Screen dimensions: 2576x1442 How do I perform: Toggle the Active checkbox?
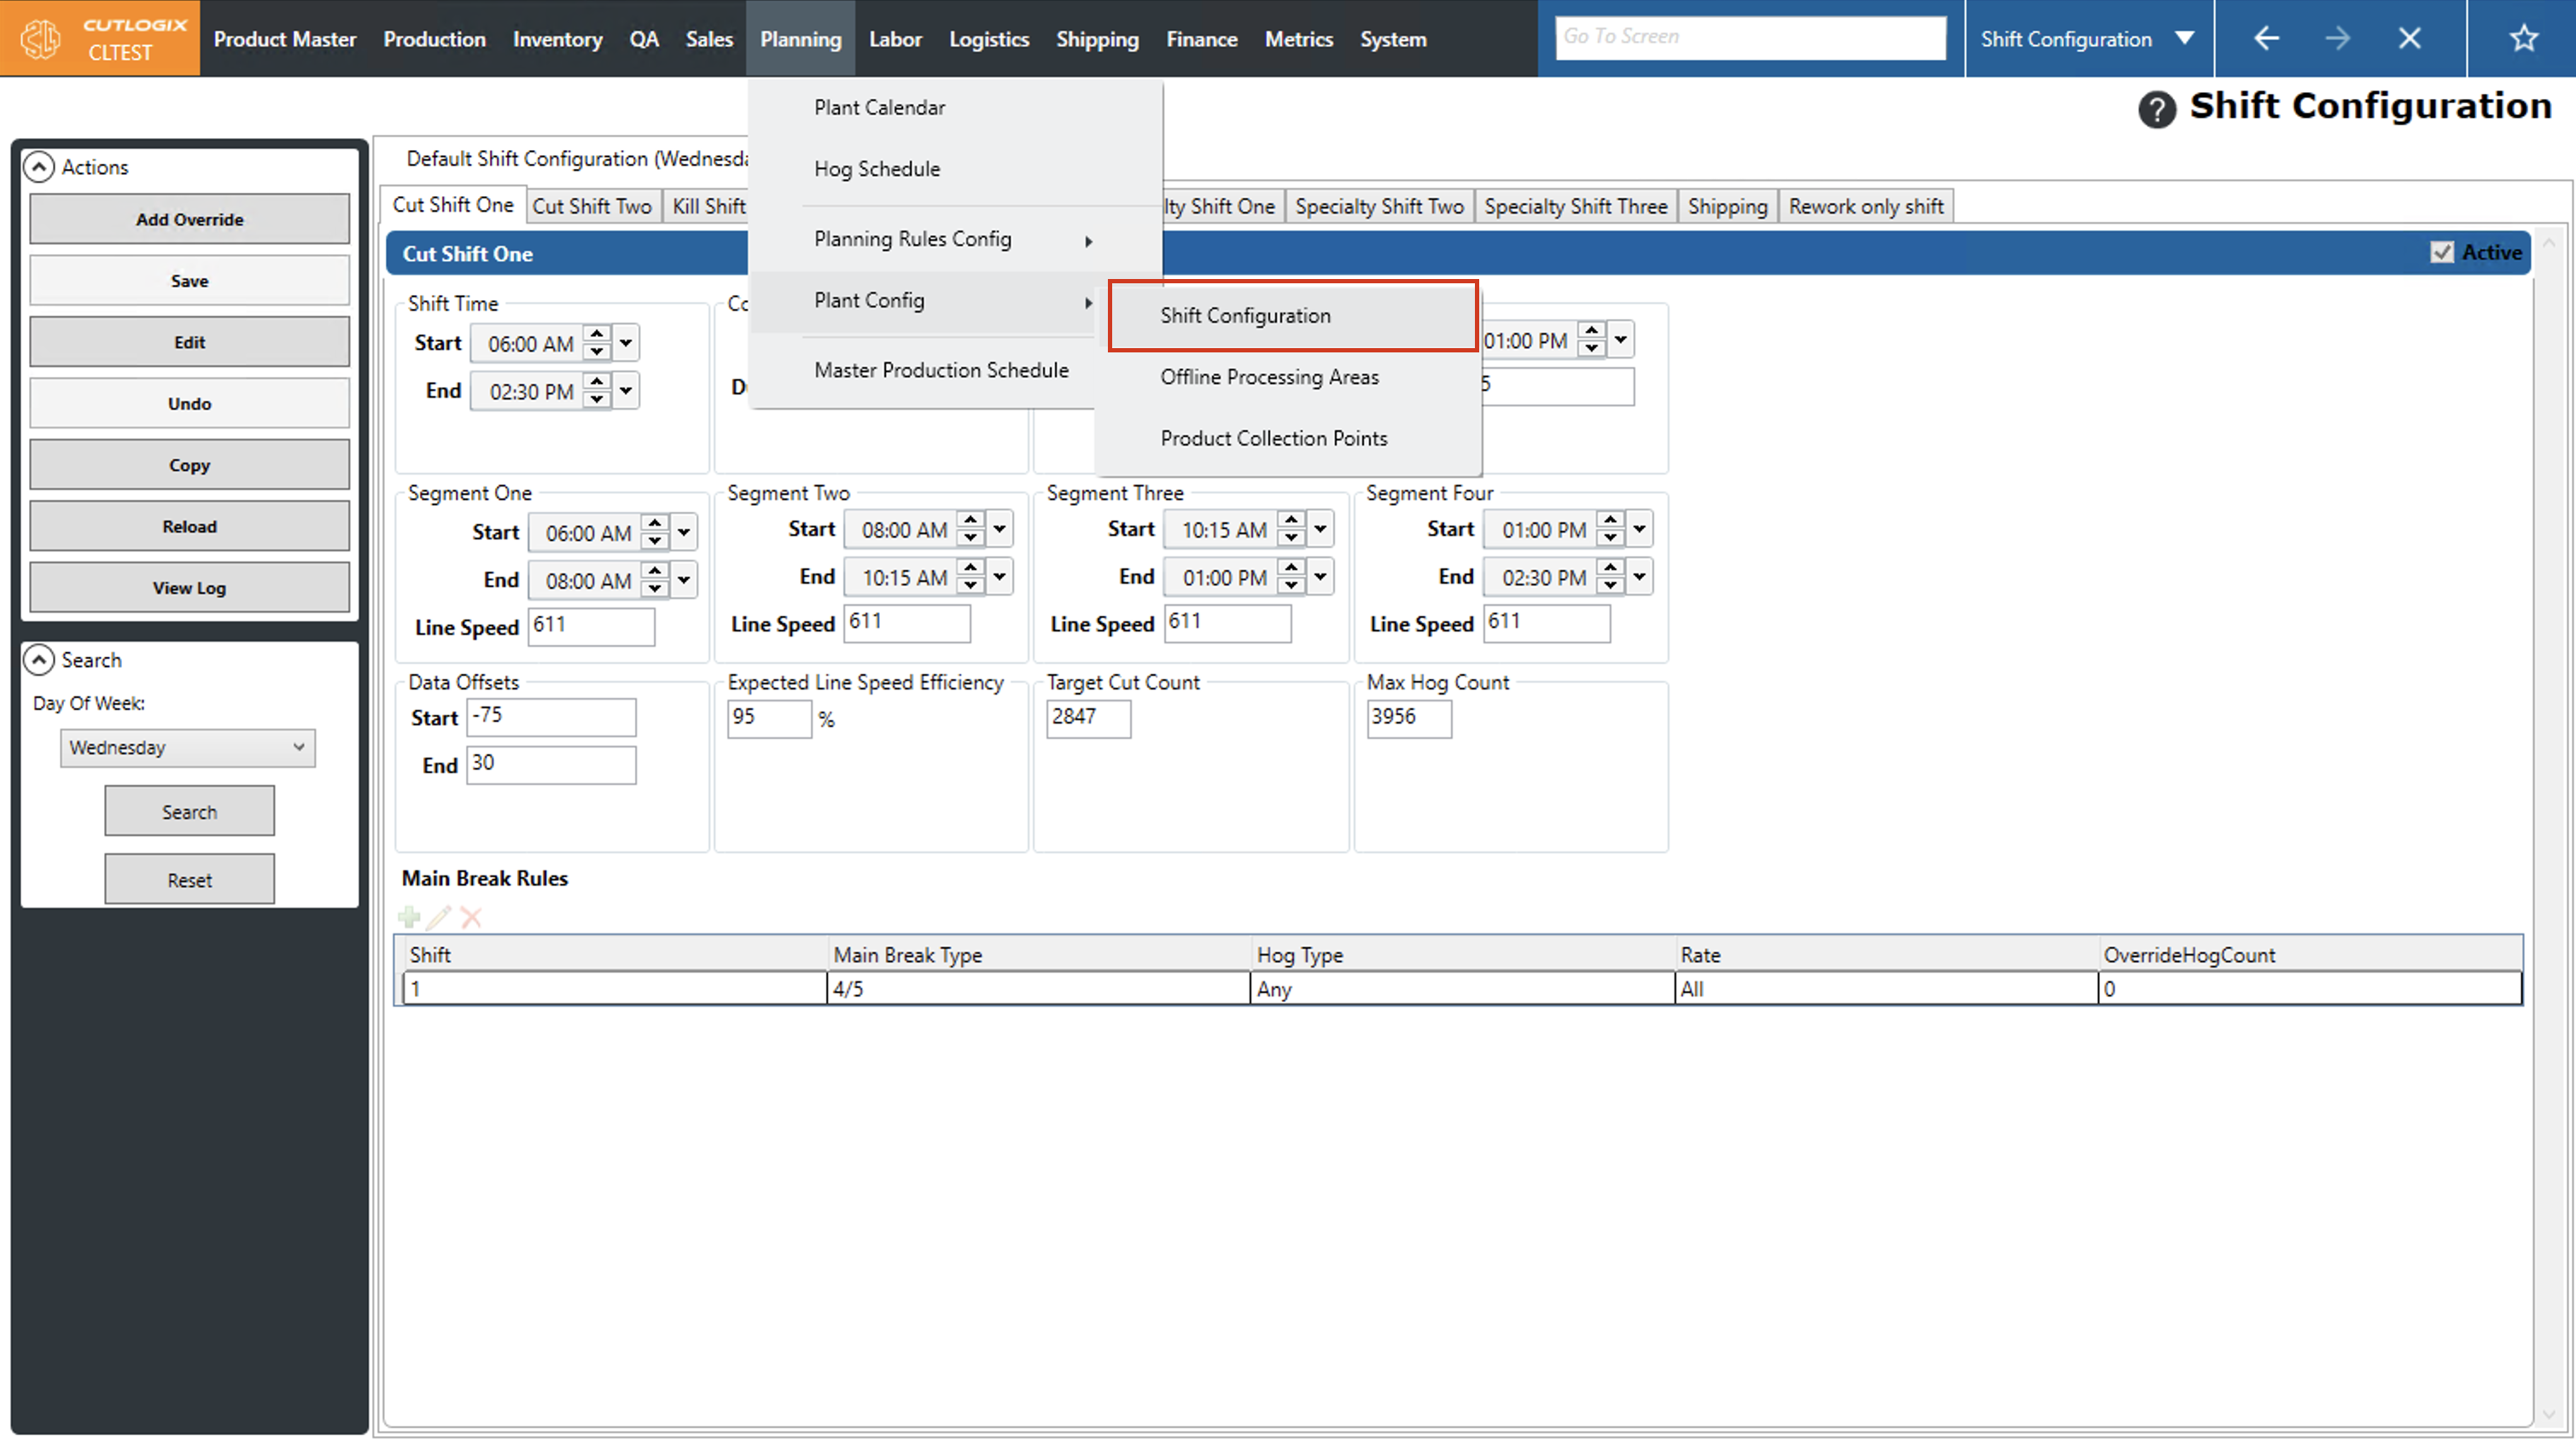(x=2441, y=252)
